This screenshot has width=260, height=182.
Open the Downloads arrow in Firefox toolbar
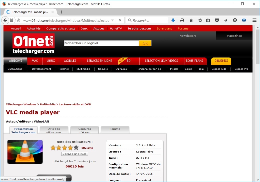173,20
